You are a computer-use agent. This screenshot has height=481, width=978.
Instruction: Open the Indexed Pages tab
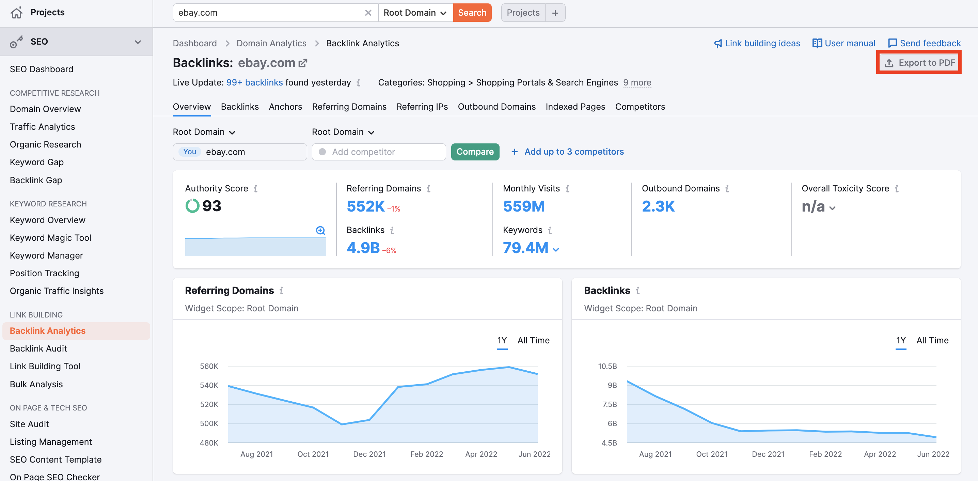point(575,107)
